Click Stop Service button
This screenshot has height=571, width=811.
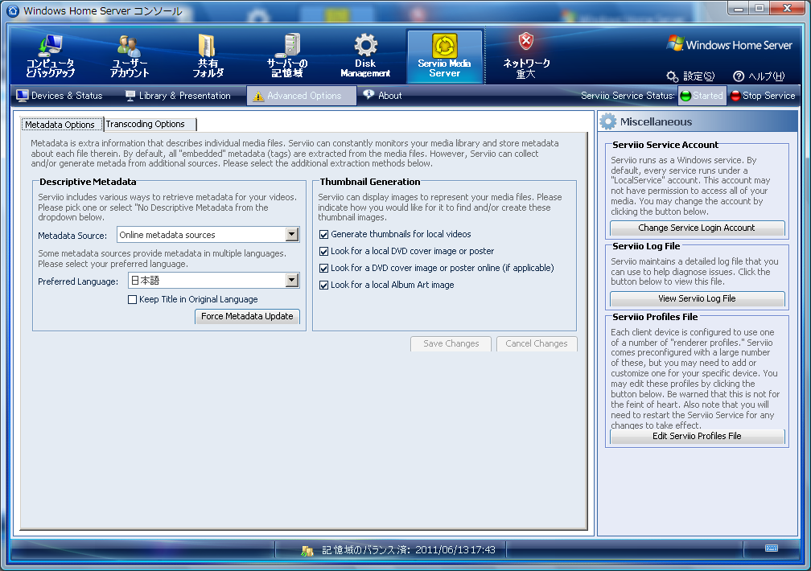click(x=762, y=96)
